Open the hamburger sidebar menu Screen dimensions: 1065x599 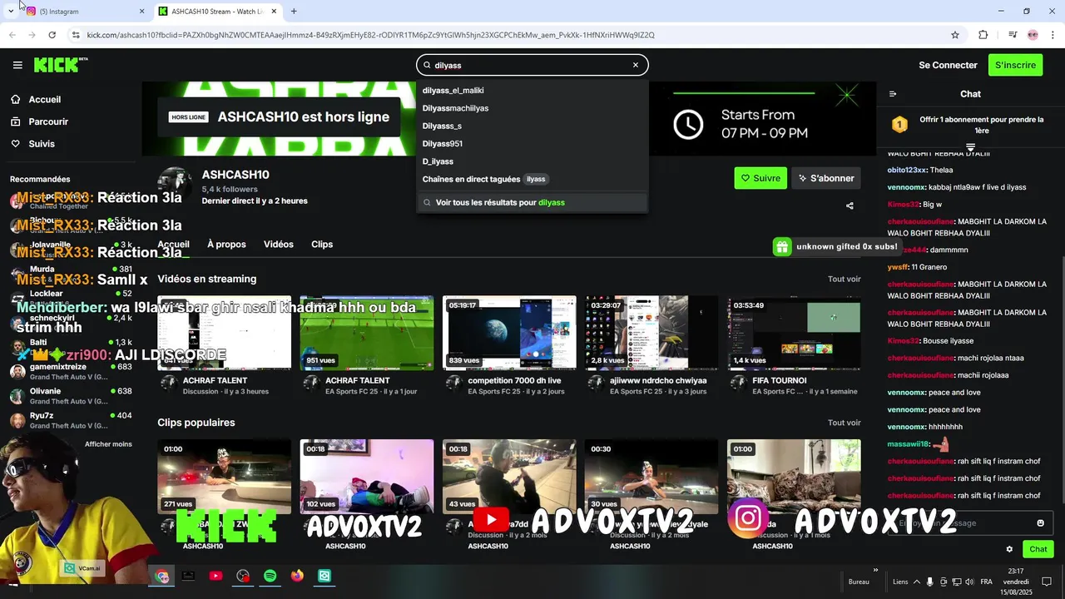(17, 65)
